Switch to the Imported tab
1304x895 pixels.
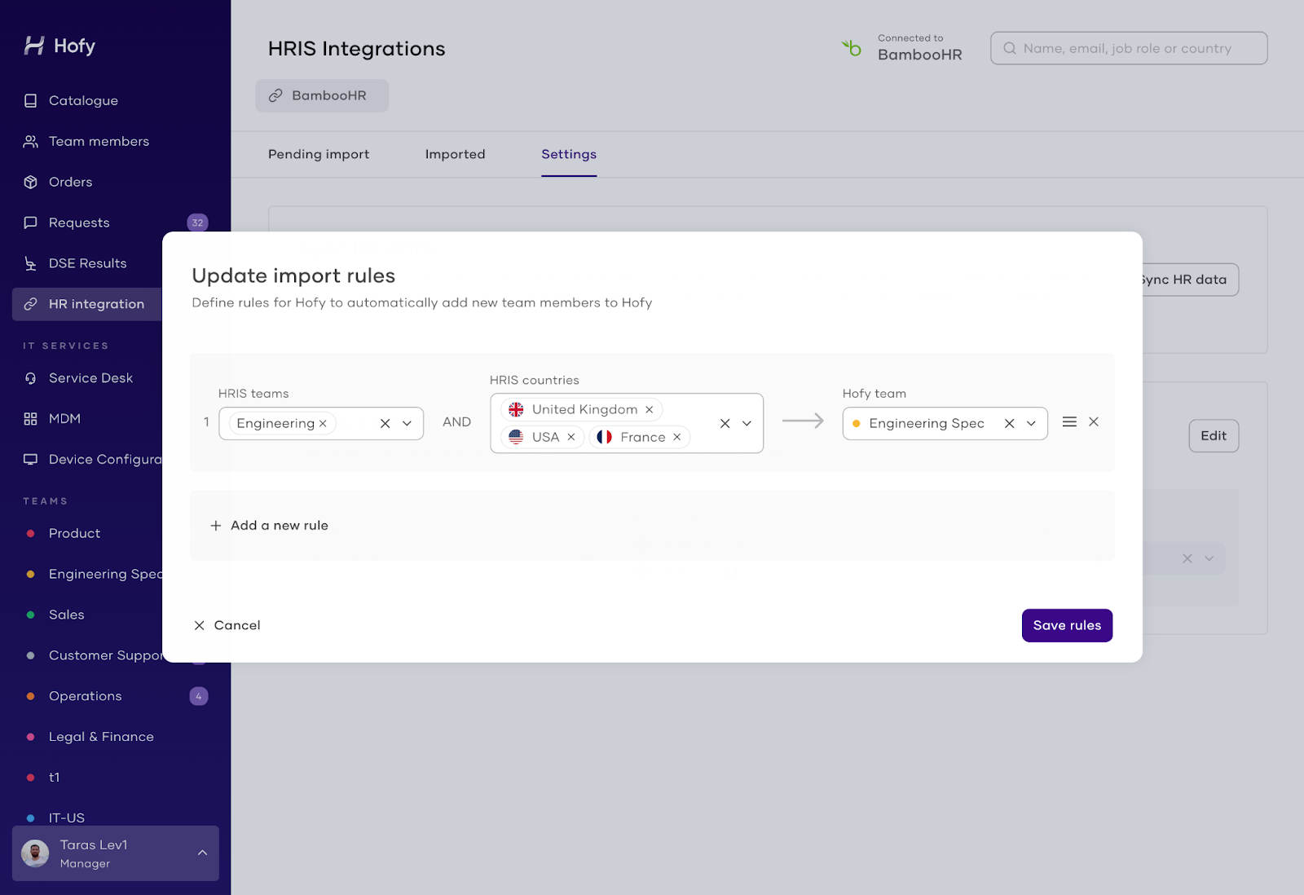coord(455,154)
